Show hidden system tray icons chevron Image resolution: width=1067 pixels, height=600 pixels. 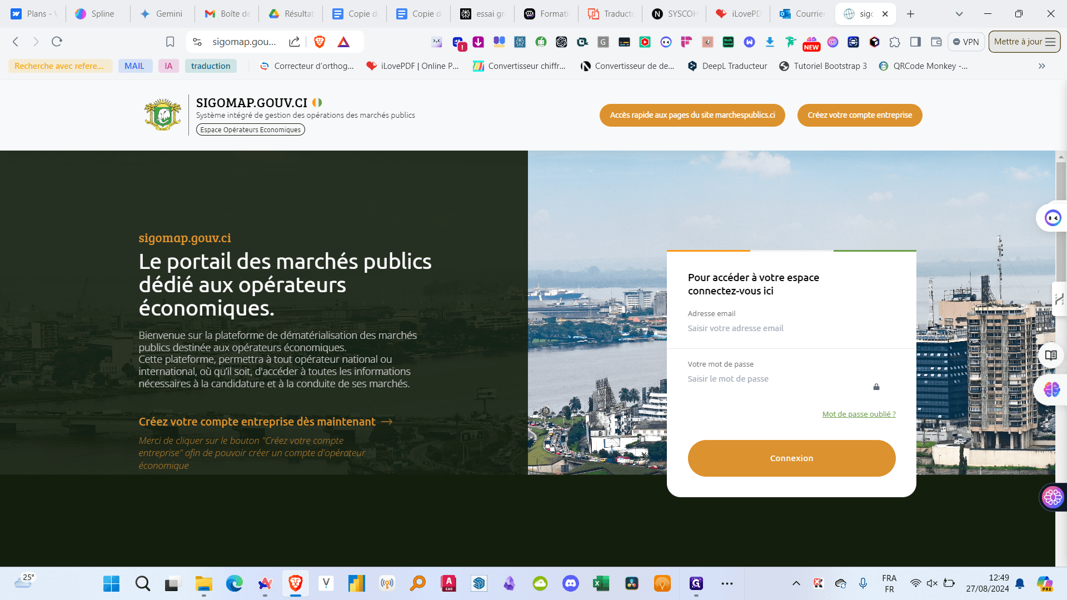tap(796, 583)
